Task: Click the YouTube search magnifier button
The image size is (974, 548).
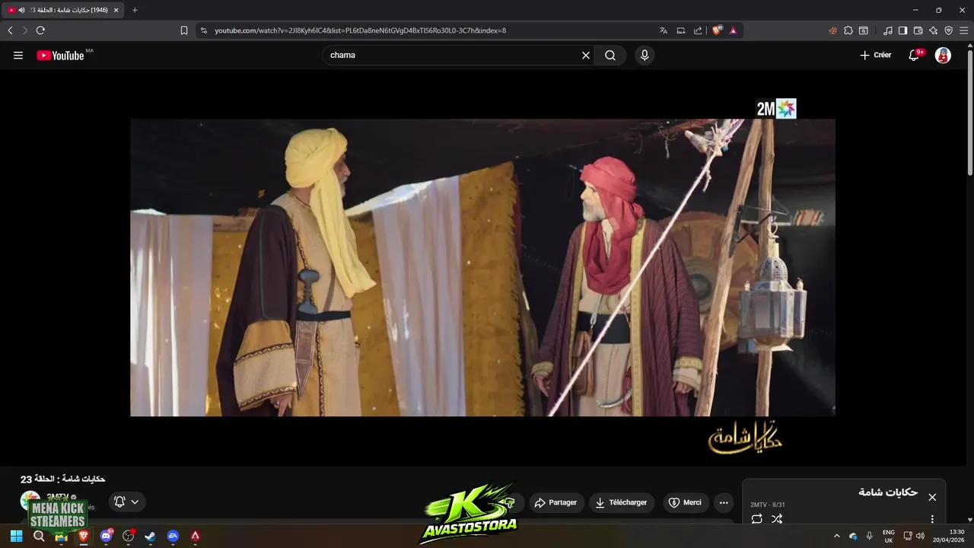Action: click(x=610, y=55)
